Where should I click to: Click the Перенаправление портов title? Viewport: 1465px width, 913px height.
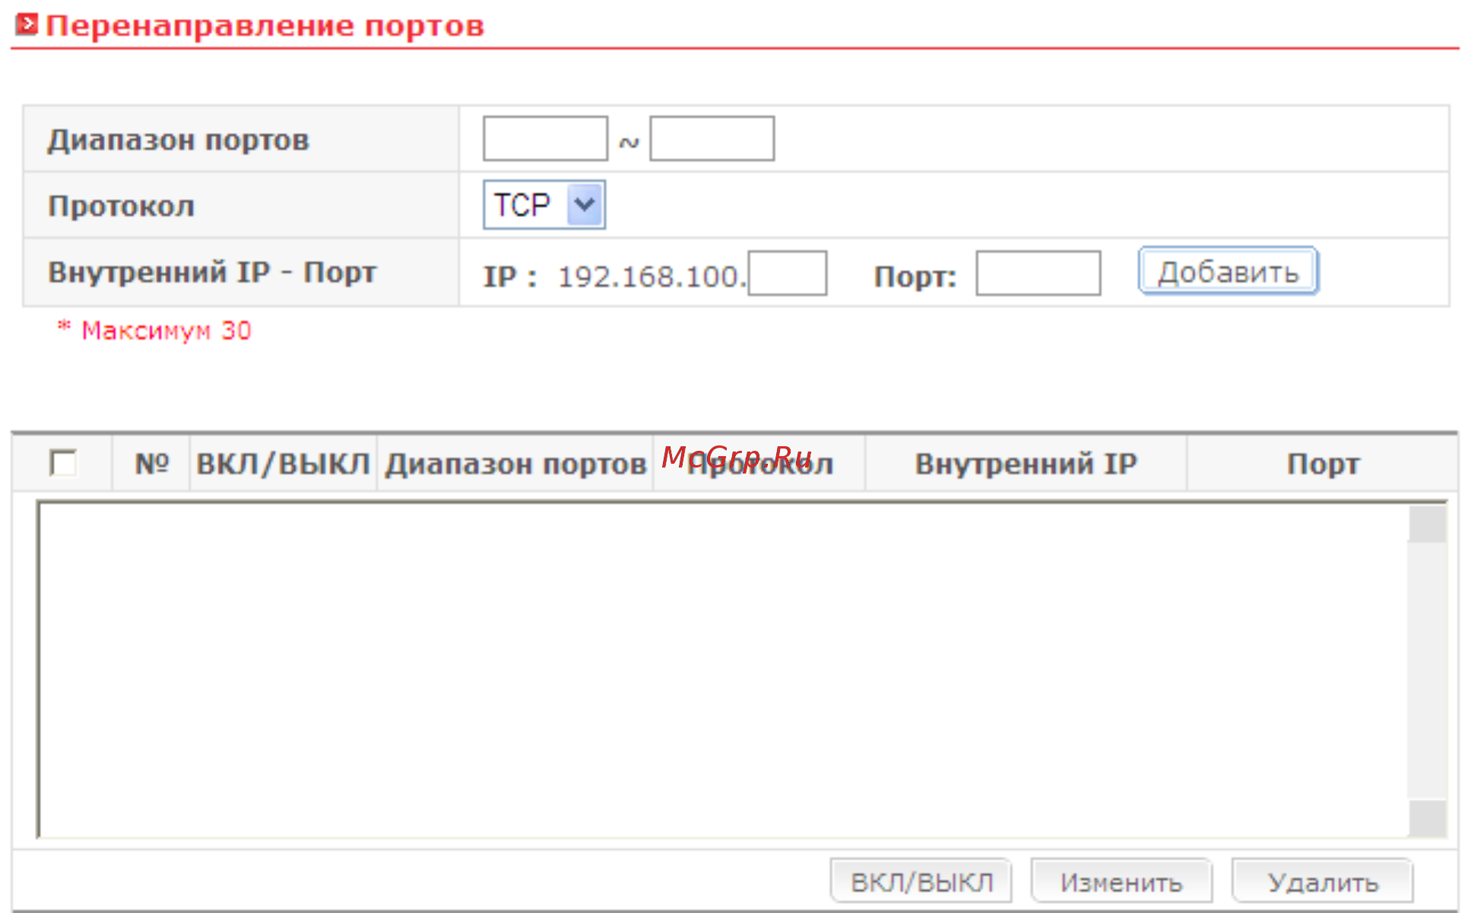pyautogui.click(x=265, y=26)
